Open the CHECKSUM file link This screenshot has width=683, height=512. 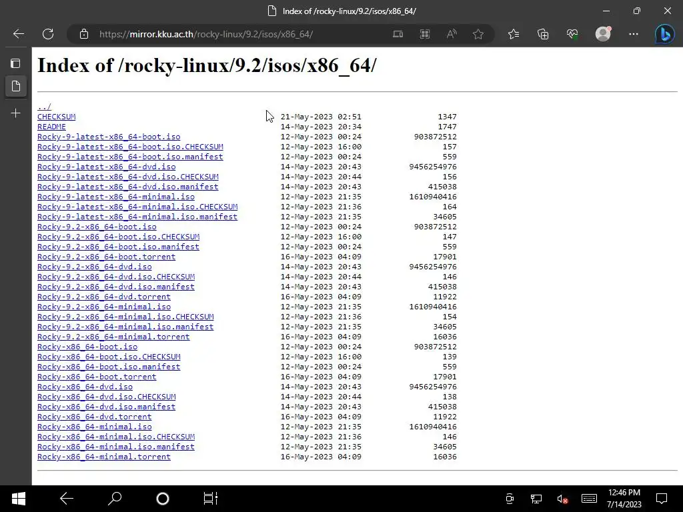(x=56, y=117)
